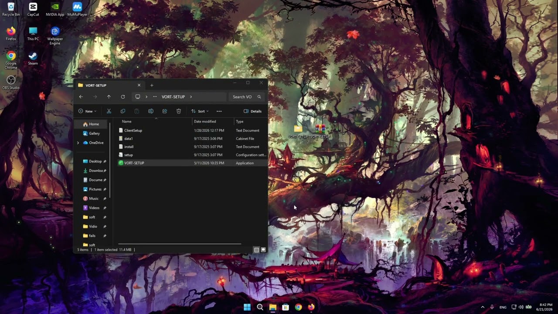
Task: Open Desktop in navigation pane
Action: [x=92, y=161]
